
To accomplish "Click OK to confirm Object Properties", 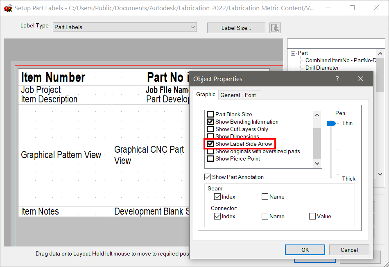I will click(x=305, y=250).
